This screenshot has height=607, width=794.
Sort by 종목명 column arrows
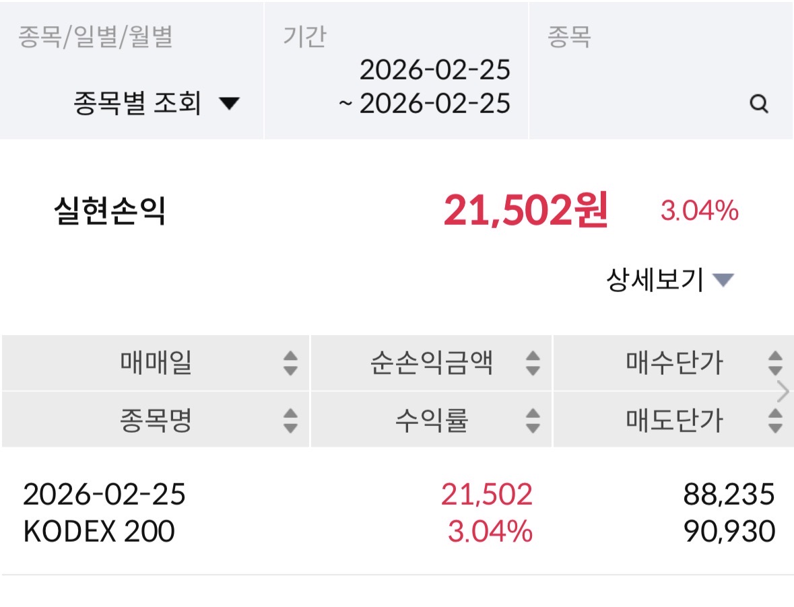290,421
